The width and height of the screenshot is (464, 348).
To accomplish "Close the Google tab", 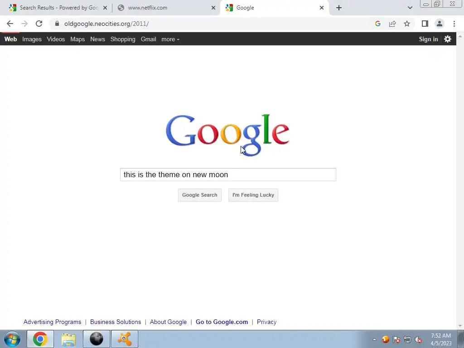I will point(322,8).
